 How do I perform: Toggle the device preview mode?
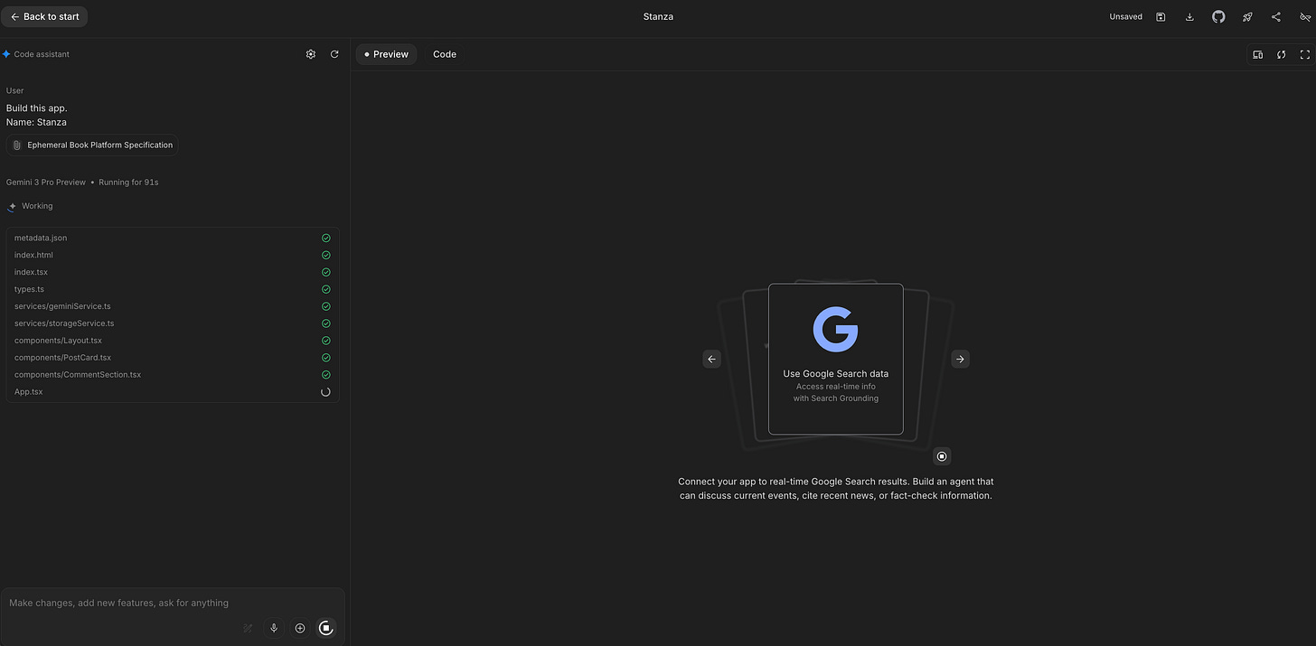pos(1258,54)
